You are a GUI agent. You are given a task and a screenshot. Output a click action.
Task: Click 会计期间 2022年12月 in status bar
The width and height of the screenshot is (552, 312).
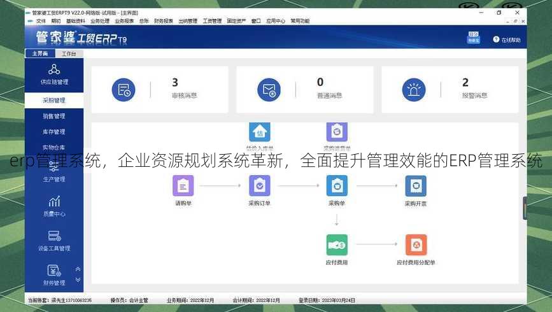pyautogui.click(x=256, y=301)
